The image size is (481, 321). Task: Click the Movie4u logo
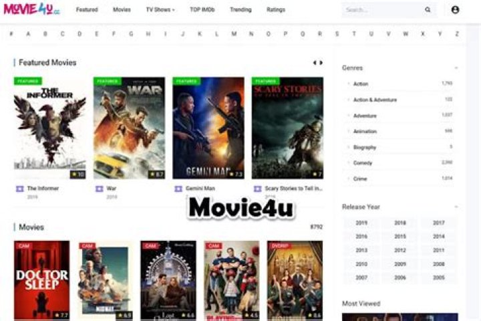31,9
